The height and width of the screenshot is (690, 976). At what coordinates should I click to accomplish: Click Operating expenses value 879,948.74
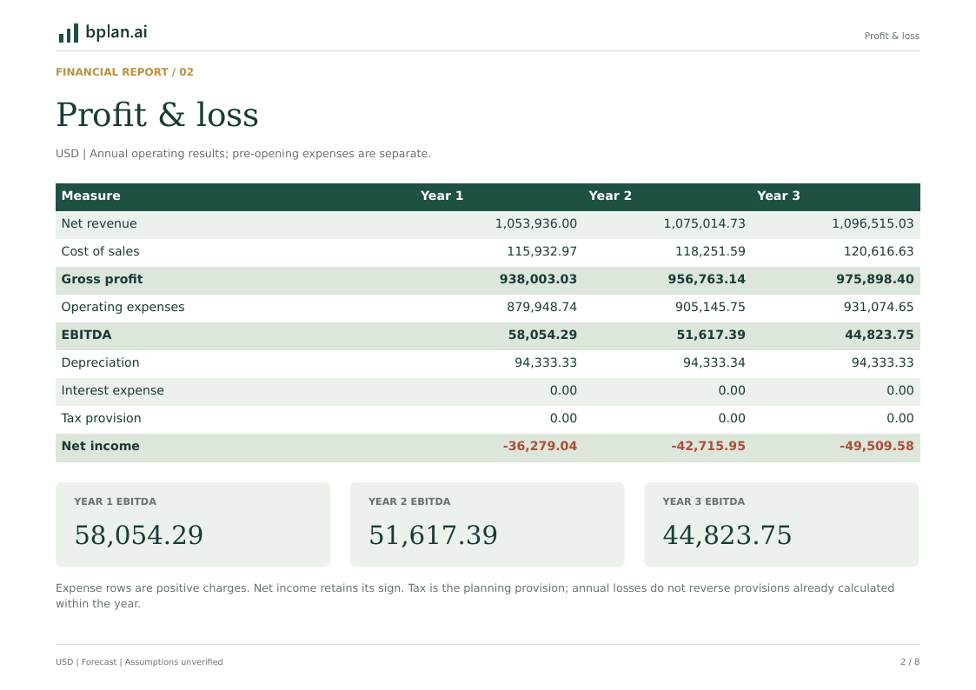pos(541,308)
